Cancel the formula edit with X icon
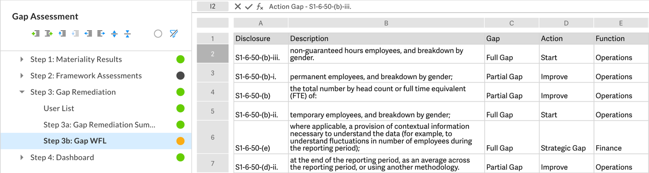Viewport: 649px width, 173px height. click(x=237, y=7)
